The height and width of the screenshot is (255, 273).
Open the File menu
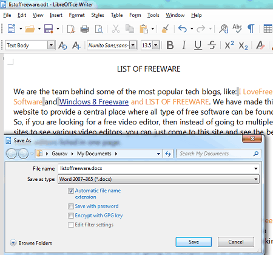point(7,15)
